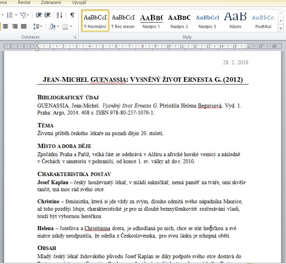Click the document title heading Jean-Michel Guenassia
286x264 pixels.
coord(143,79)
